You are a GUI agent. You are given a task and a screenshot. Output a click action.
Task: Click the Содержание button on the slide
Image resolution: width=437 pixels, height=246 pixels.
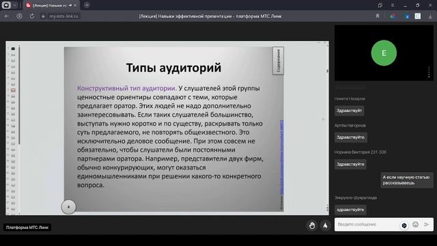pyautogui.click(x=278, y=61)
